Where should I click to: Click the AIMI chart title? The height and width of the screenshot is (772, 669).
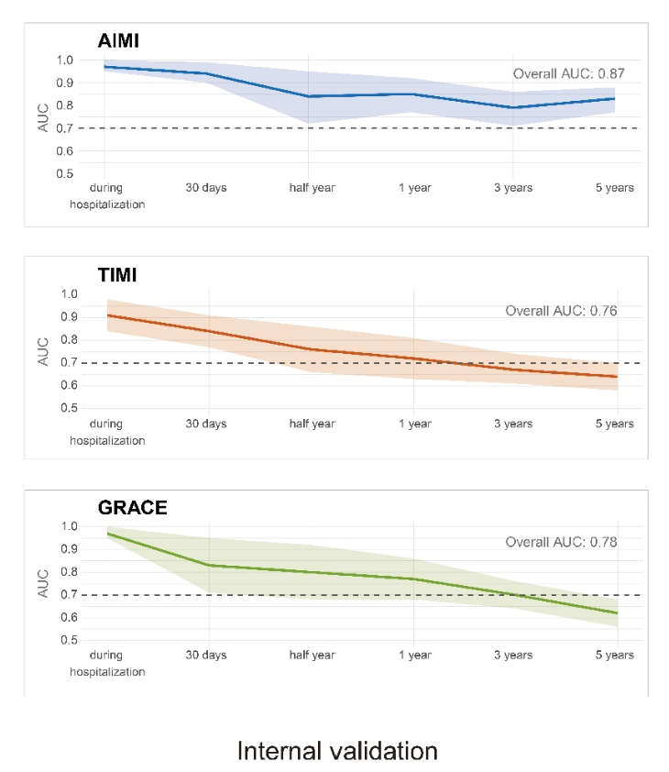(118, 40)
